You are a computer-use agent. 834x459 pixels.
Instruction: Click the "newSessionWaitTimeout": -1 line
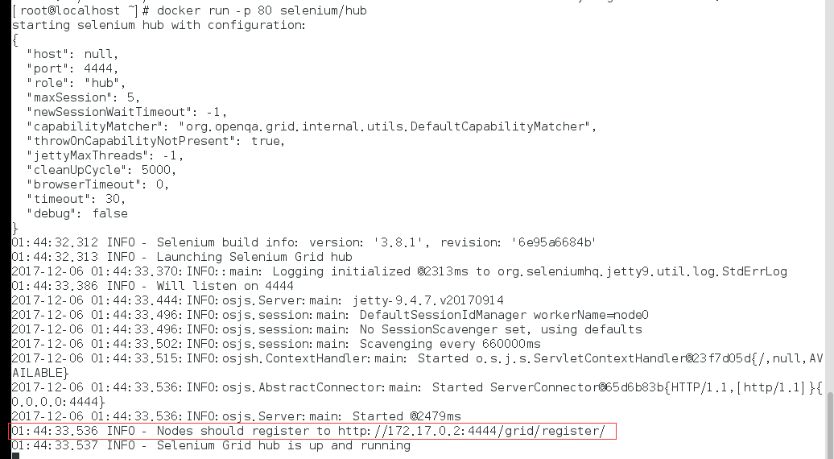[x=127, y=112]
